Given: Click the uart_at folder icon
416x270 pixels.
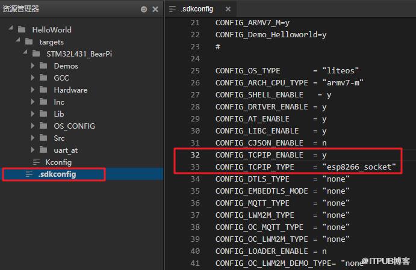Looking at the screenshot, I should click(x=43, y=150).
